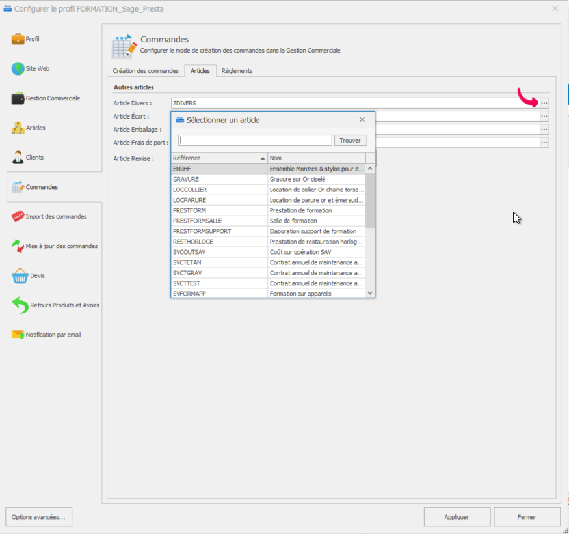Click the Trouver search button
569x534 pixels.
[x=351, y=141]
